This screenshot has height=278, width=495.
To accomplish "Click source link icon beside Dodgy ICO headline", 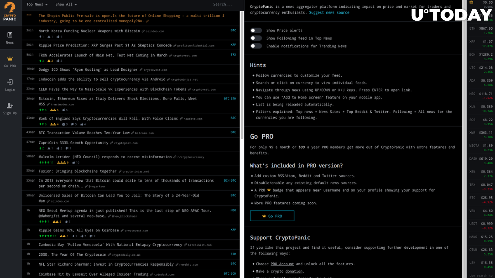I will click(x=141, y=70).
